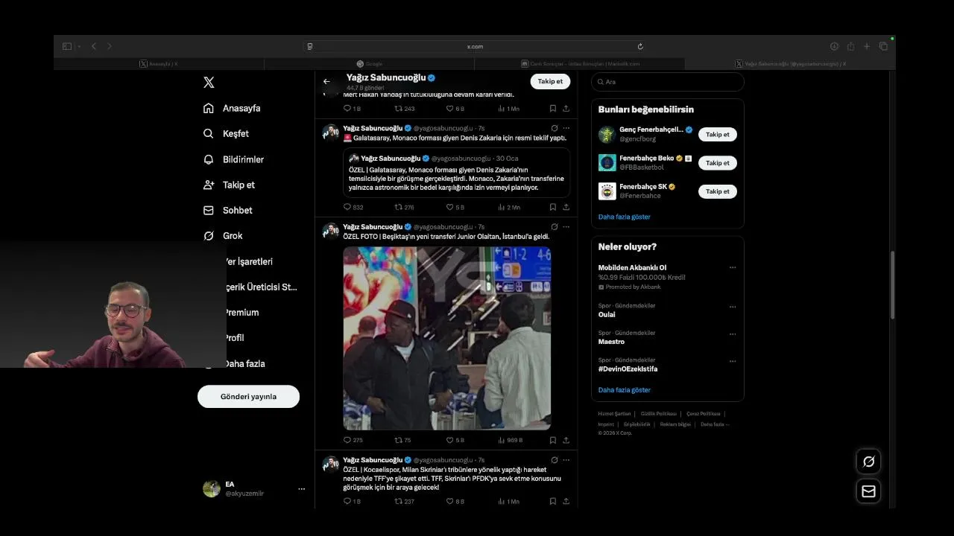Open Takip et in the left sidebar

pos(229,185)
